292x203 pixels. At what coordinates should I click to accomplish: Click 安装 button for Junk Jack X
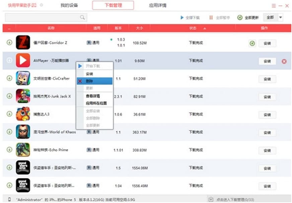pyautogui.click(x=267, y=97)
